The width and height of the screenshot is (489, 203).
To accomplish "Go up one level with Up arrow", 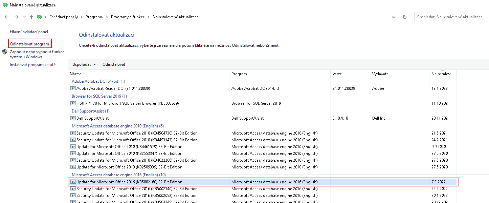I will tap(31, 17).
